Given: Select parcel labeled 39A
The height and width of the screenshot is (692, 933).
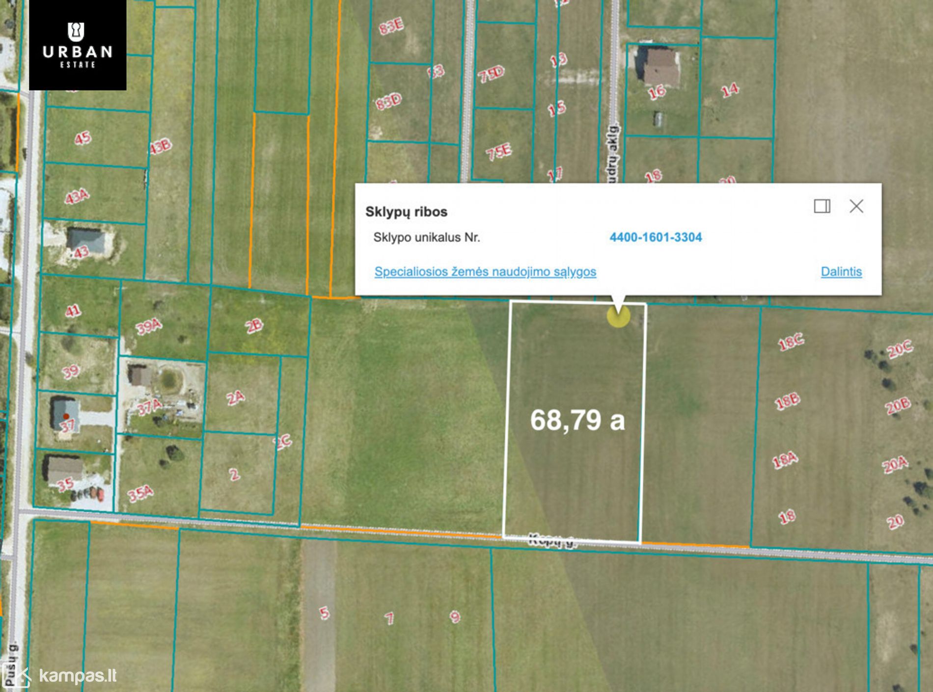Looking at the screenshot, I should click(x=148, y=326).
